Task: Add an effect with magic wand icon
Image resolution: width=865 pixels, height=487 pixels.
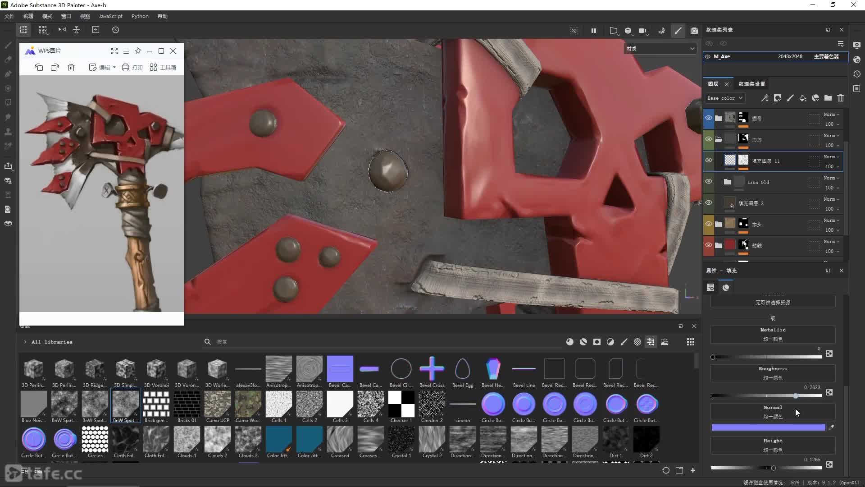Action: point(765,98)
